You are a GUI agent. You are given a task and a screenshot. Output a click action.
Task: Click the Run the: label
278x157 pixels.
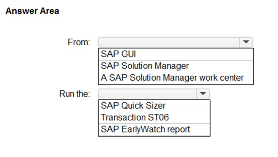click(75, 94)
